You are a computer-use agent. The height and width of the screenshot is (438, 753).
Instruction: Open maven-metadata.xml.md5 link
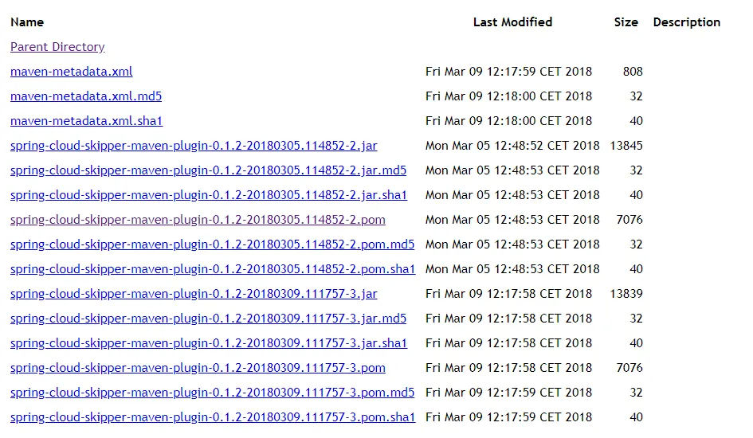pos(86,96)
